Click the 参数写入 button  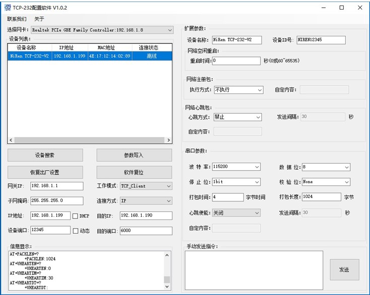tap(134, 155)
